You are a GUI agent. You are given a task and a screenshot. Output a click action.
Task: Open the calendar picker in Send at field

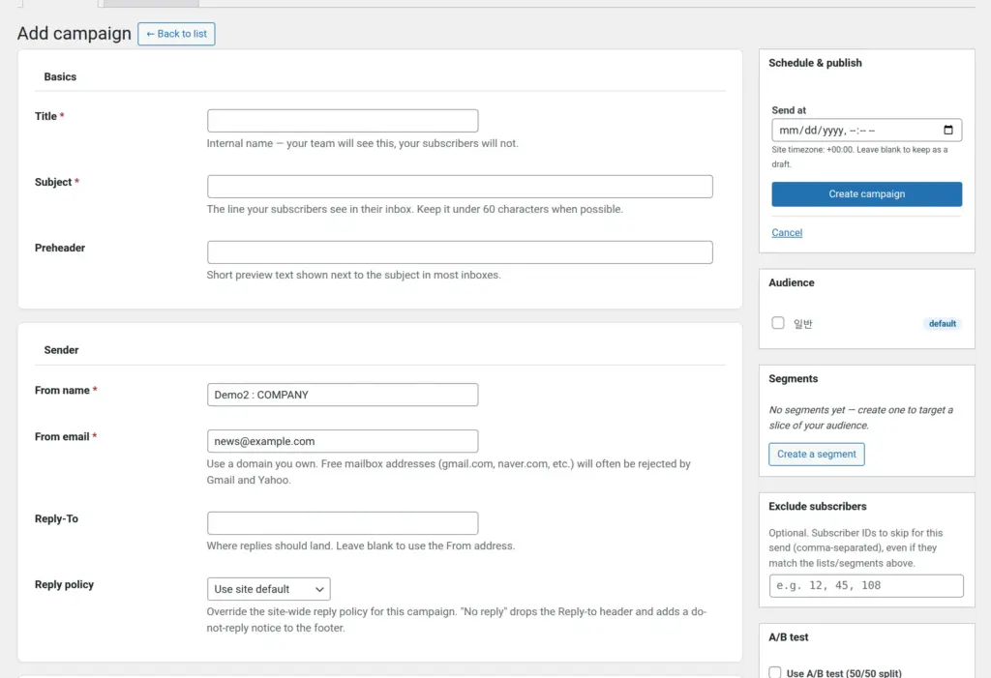coord(948,131)
